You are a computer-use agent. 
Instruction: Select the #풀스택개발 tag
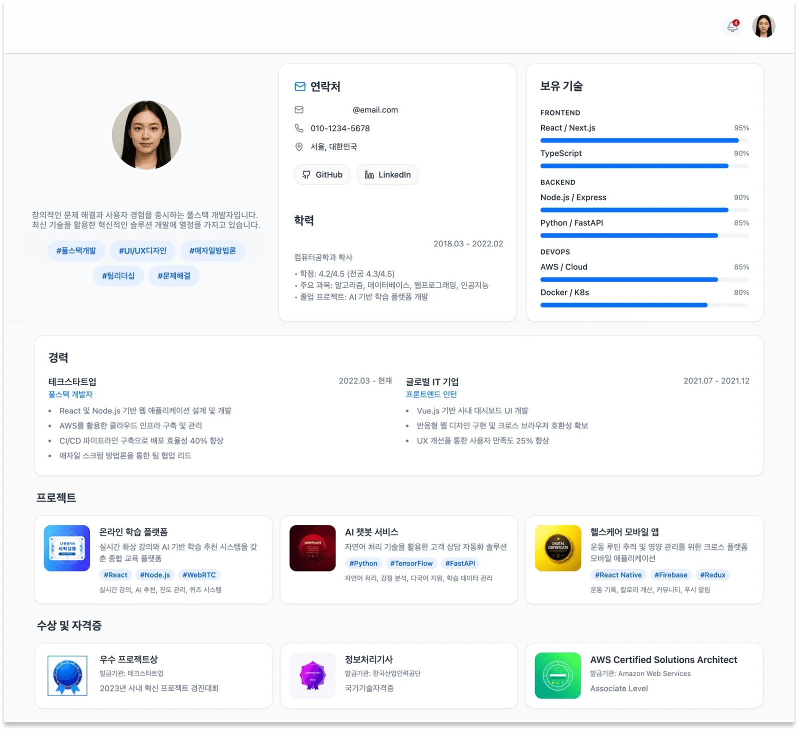point(76,250)
